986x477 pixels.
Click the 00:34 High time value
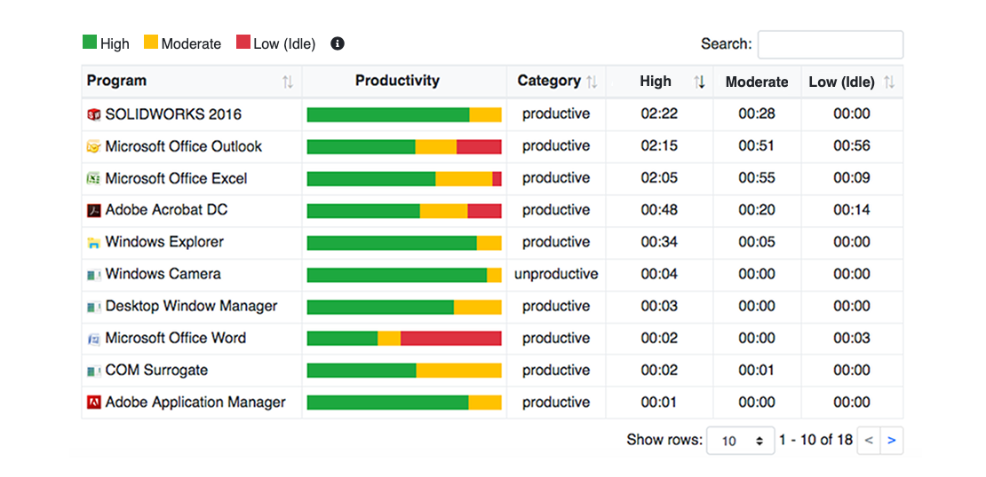659,242
